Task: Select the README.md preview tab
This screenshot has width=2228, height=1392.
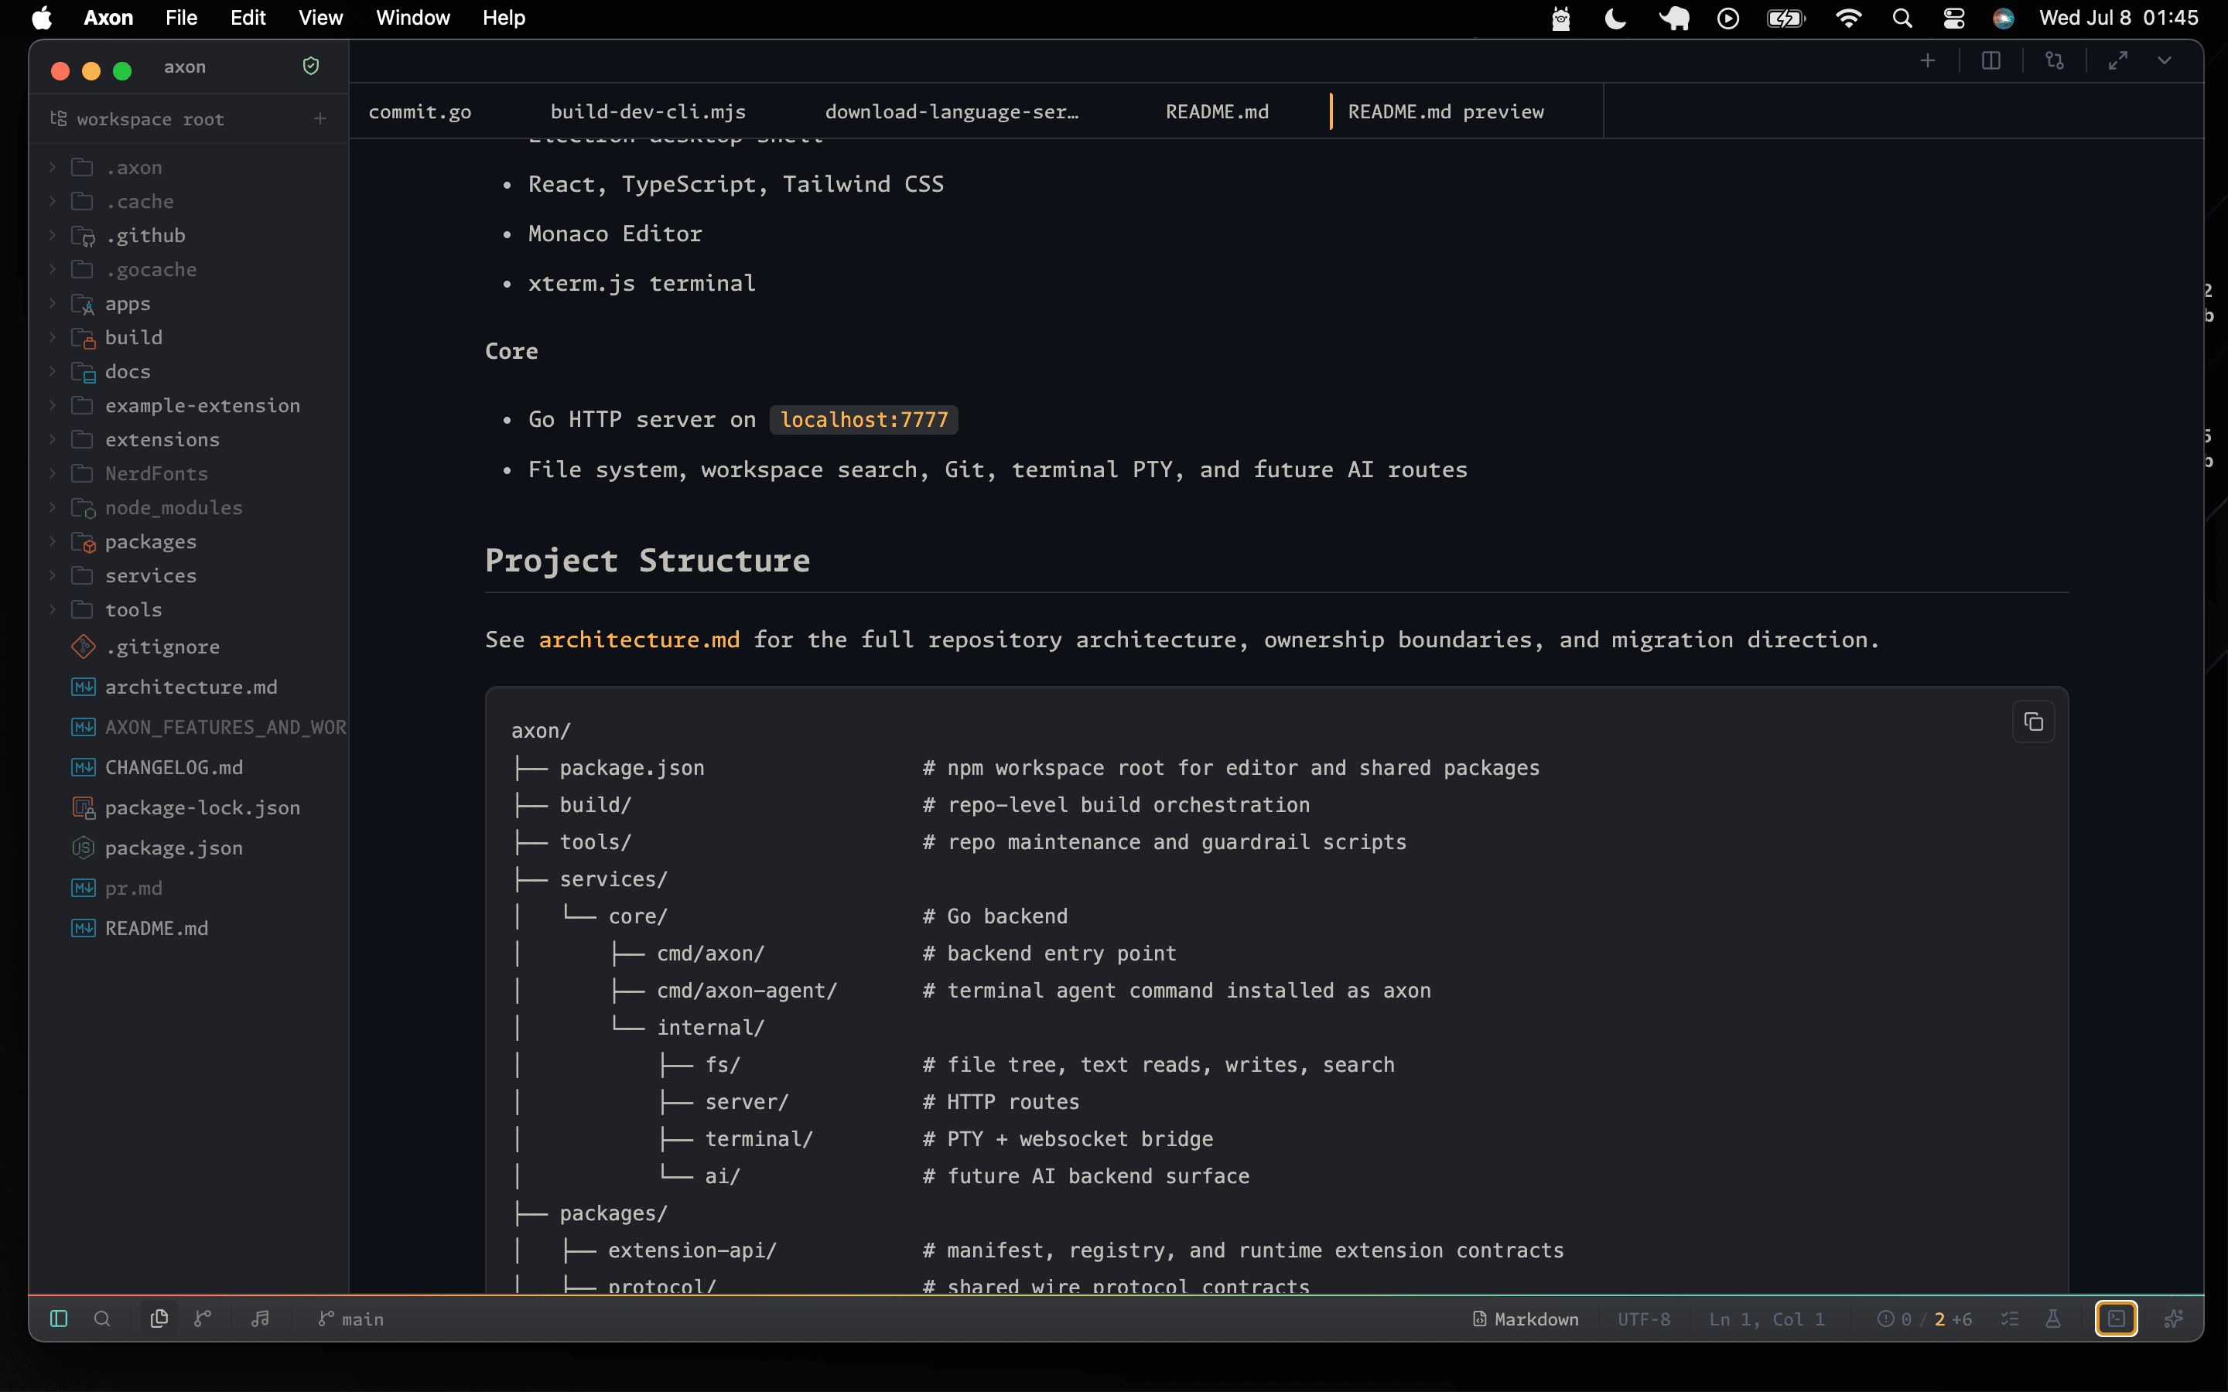Action: point(1445,111)
